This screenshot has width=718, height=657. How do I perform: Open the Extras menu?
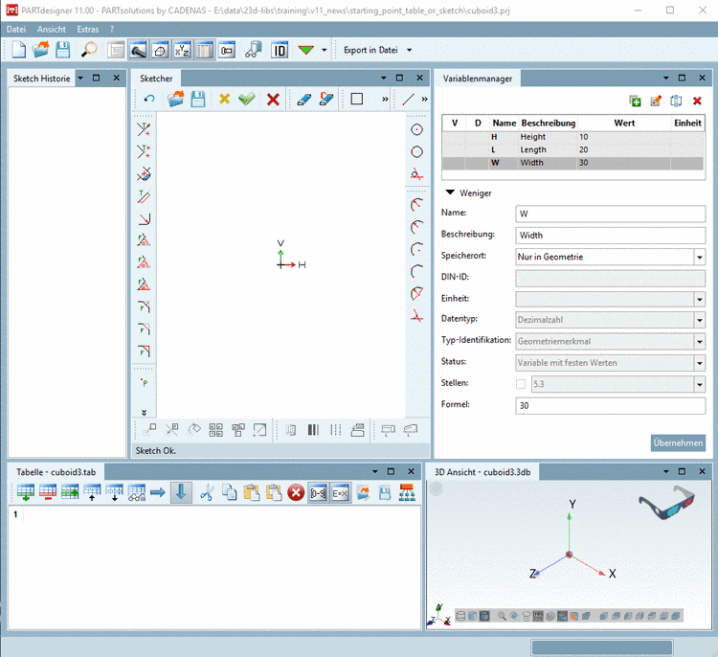pyautogui.click(x=88, y=30)
